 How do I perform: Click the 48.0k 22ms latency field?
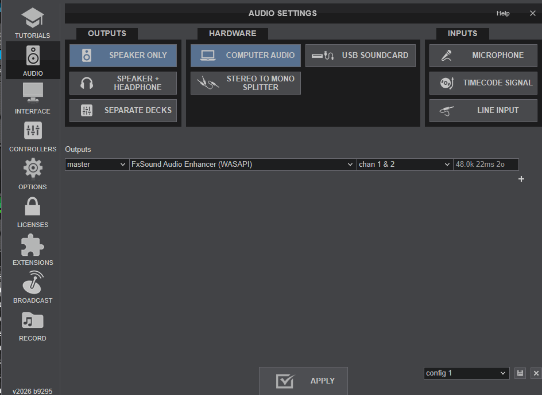coord(486,165)
